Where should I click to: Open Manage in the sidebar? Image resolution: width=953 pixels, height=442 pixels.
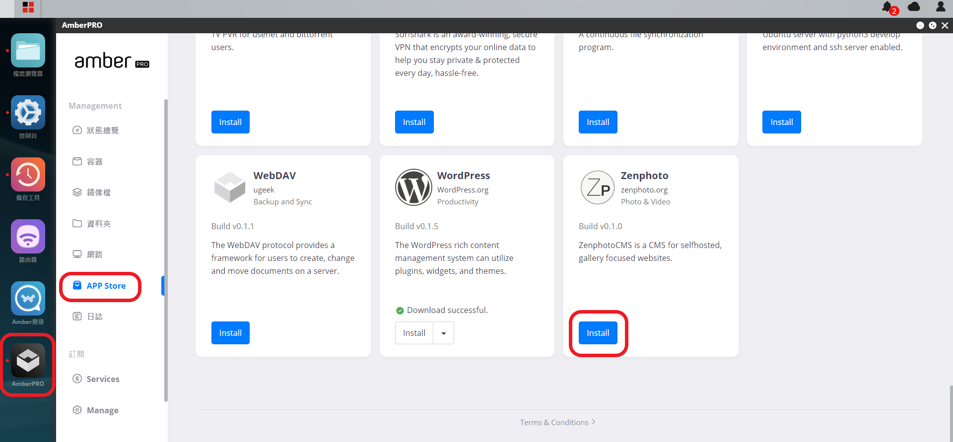[96, 410]
